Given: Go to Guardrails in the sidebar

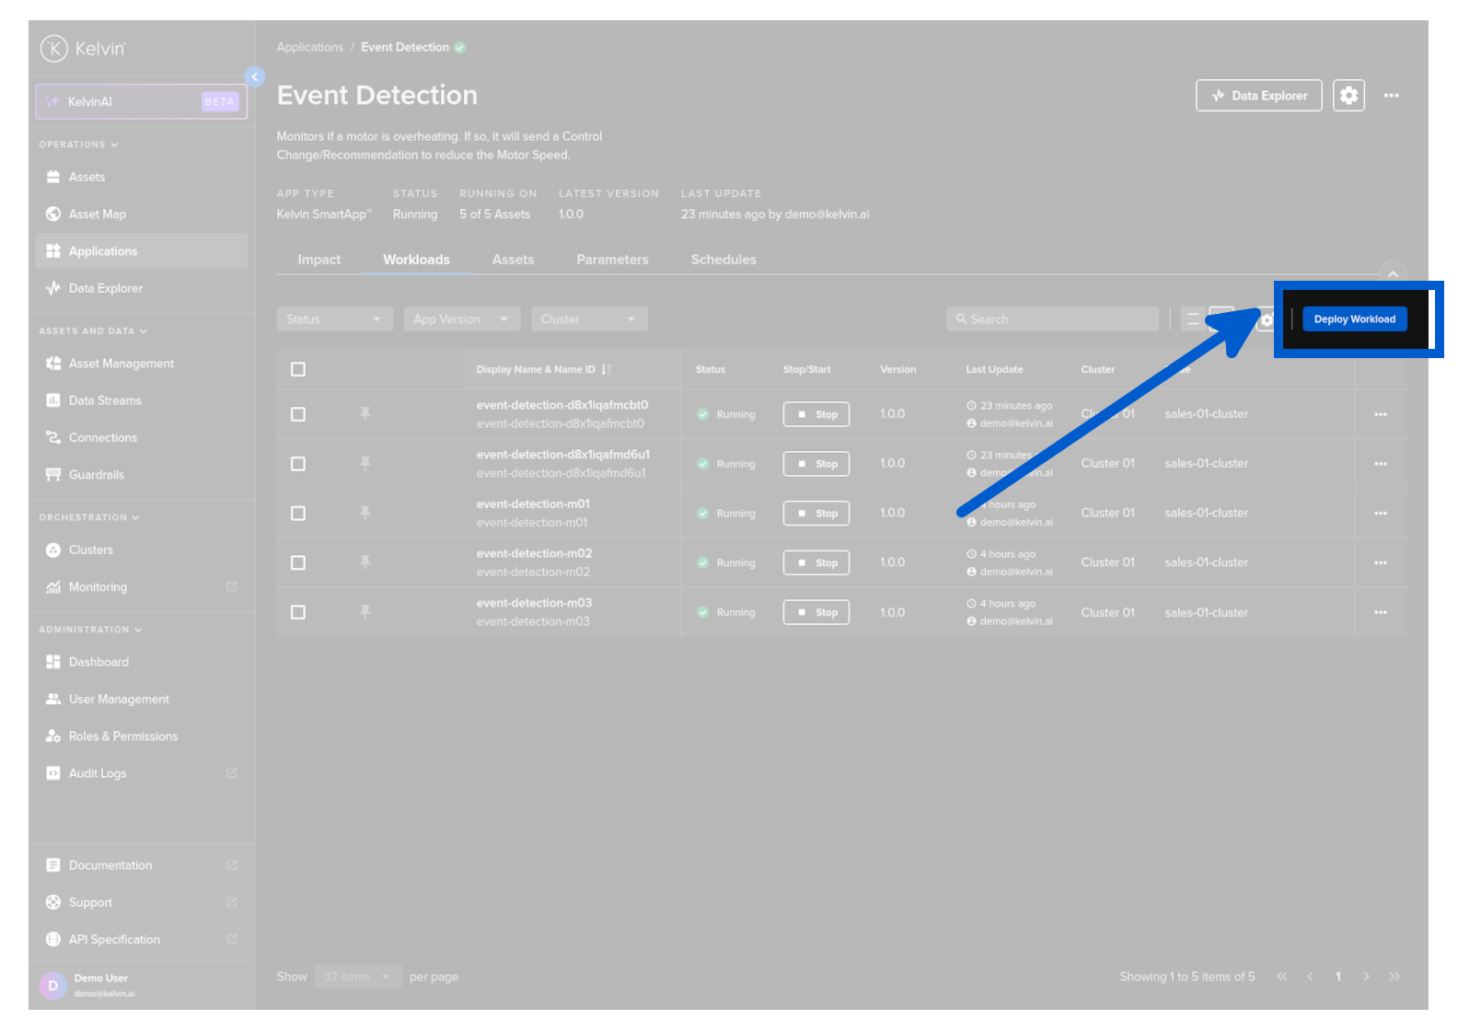Looking at the screenshot, I should coord(97,475).
